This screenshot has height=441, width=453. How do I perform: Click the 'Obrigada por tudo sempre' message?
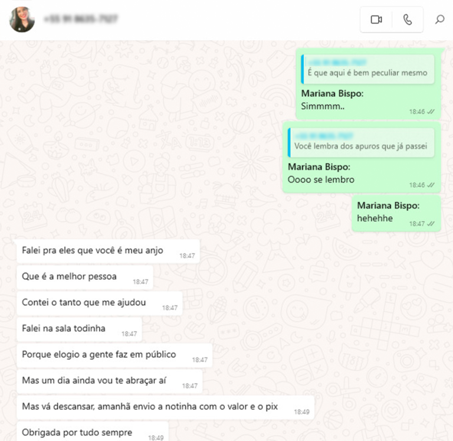[93, 432]
